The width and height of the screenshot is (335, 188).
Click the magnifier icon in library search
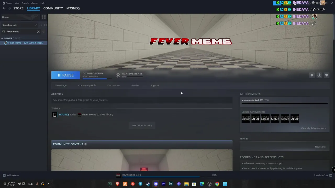[4, 32]
